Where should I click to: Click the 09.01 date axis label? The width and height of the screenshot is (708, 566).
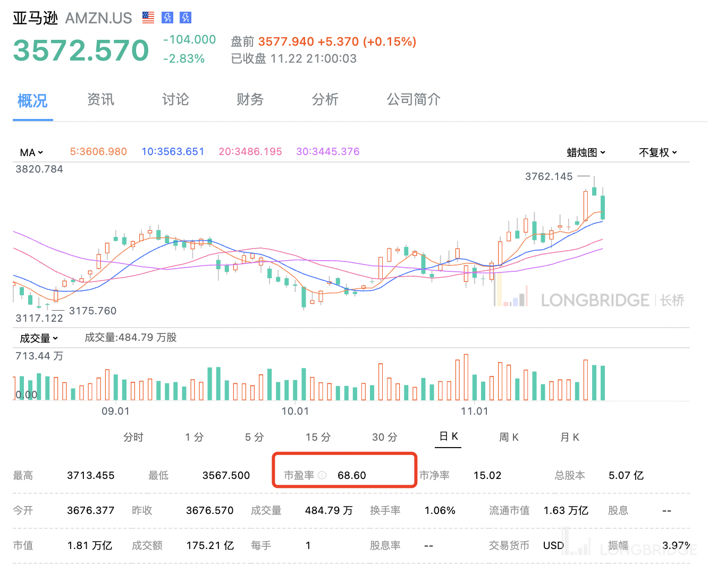(115, 411)
